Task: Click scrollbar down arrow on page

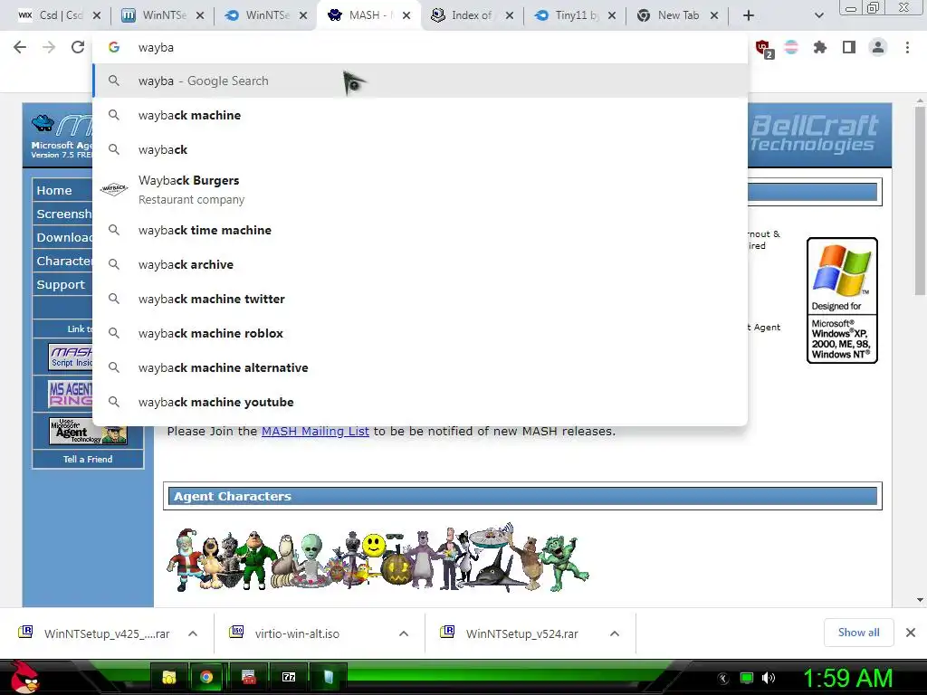Action: [920, 600]
